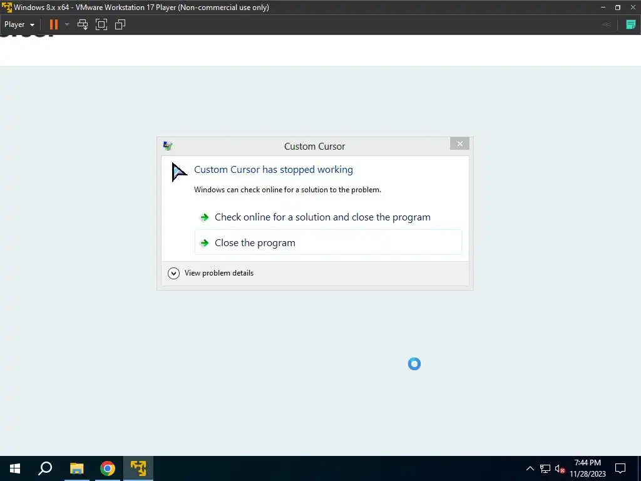Click the Custom Cursor dialog title icon

[x=168, y=145]
